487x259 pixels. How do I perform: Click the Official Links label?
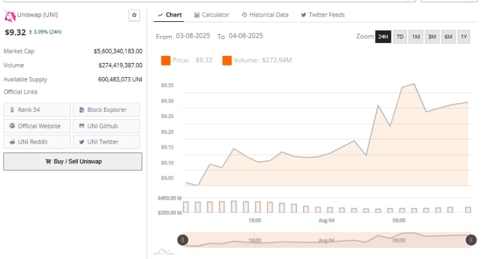21,92
